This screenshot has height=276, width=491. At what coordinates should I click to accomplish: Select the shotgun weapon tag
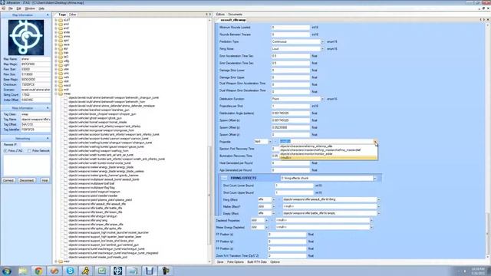pyautogui.click(x=93, y=216)
